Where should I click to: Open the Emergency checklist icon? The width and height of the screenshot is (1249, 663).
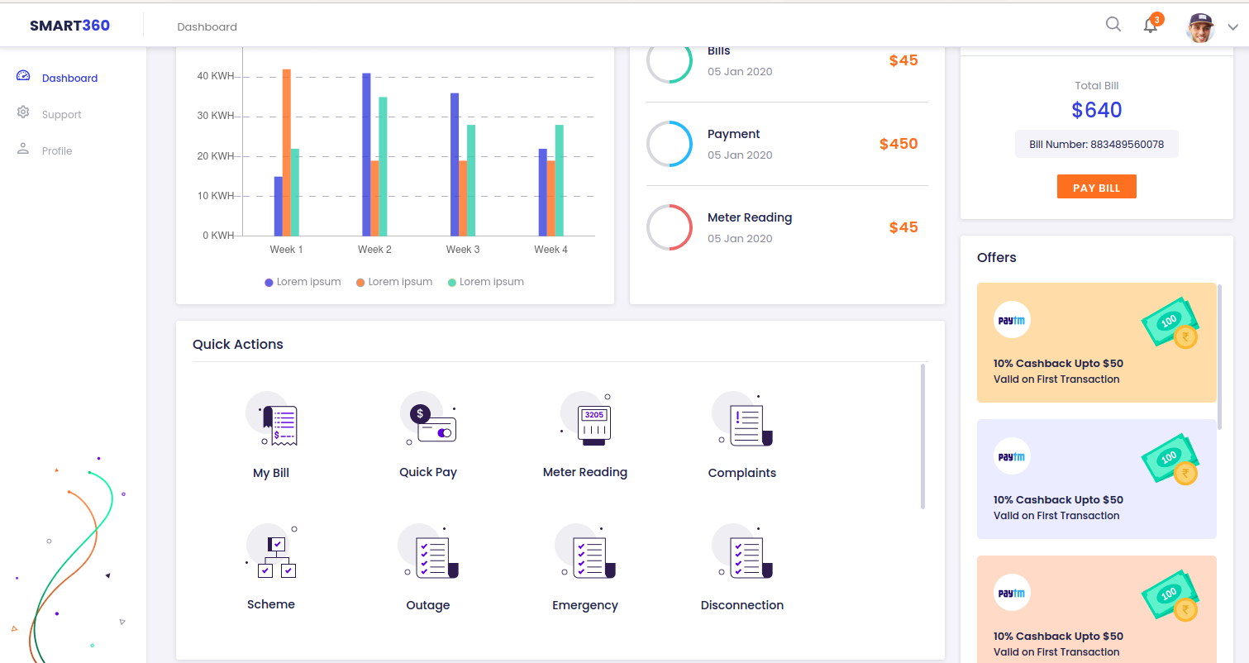tap(585, 551)
